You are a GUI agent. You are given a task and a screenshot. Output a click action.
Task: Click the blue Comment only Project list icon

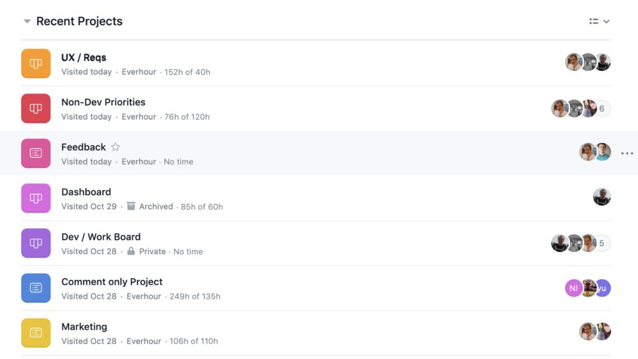(x=36, y=287)
